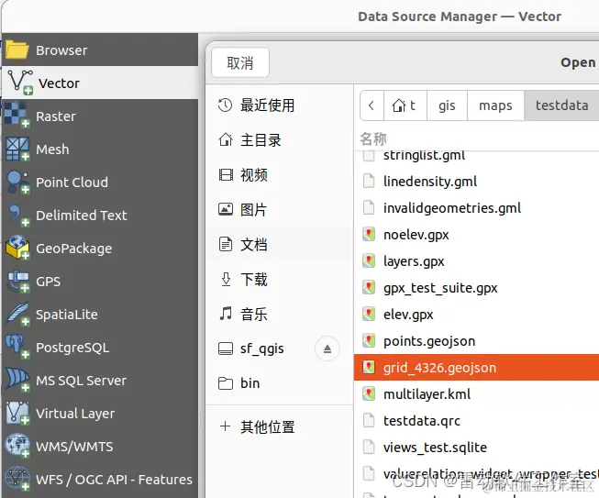Open the bin bookmark folder
The width and height of the screenshot is (599, 498).
tap(279, 383)
